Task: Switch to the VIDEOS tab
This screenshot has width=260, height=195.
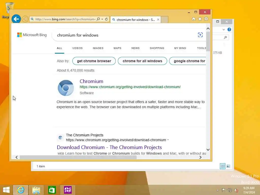Action: point(77,48)
